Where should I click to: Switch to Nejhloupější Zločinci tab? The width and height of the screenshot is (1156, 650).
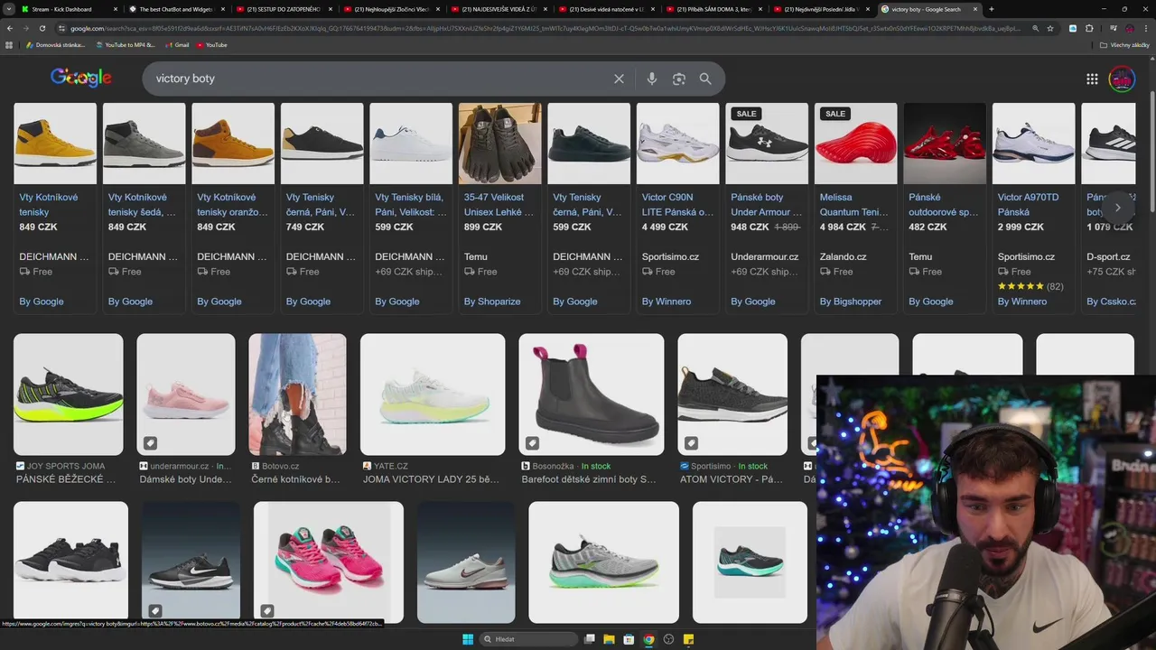[x=393, y=9]
